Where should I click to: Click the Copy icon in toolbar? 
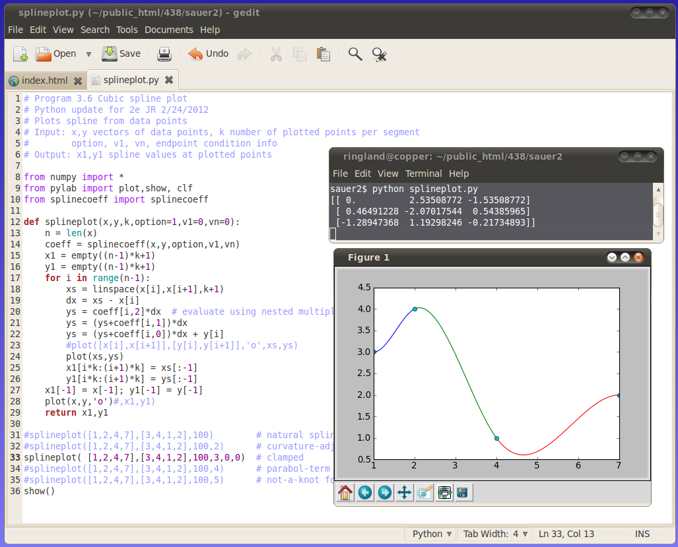(x=299, y=54)
